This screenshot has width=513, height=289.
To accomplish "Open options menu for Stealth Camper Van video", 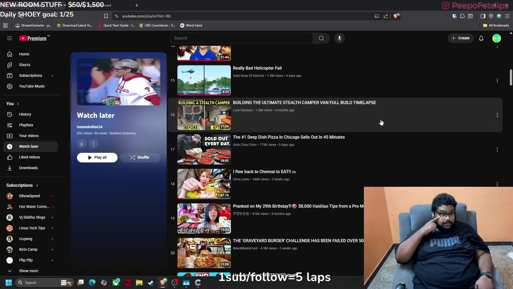I will [x=497, y=115].
